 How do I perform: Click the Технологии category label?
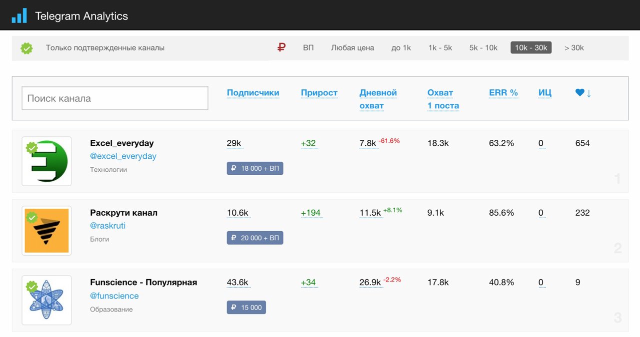point(108,170)
